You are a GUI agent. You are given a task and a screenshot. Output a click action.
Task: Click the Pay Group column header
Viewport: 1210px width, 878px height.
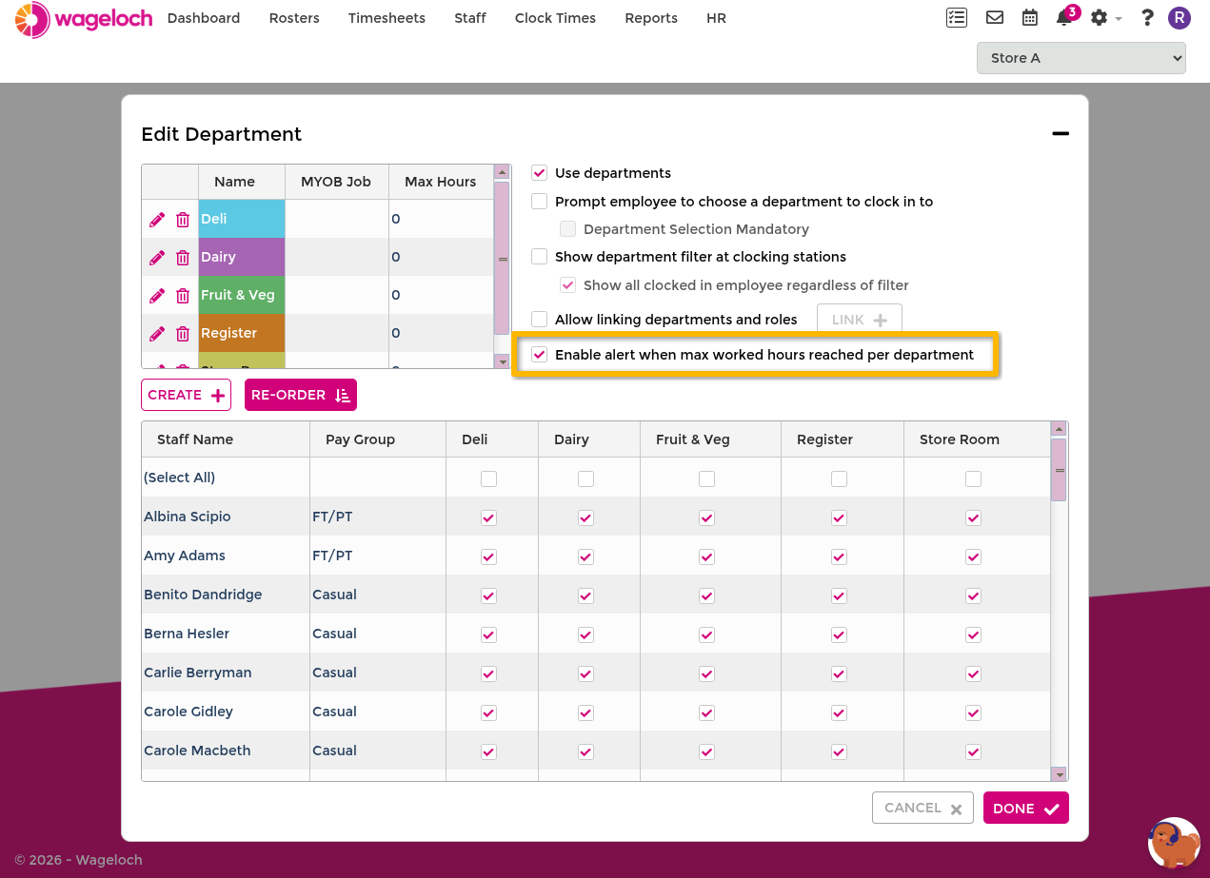point(378,439)
